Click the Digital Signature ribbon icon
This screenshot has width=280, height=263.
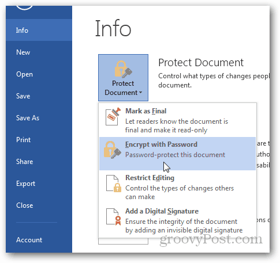click(114, 217)
